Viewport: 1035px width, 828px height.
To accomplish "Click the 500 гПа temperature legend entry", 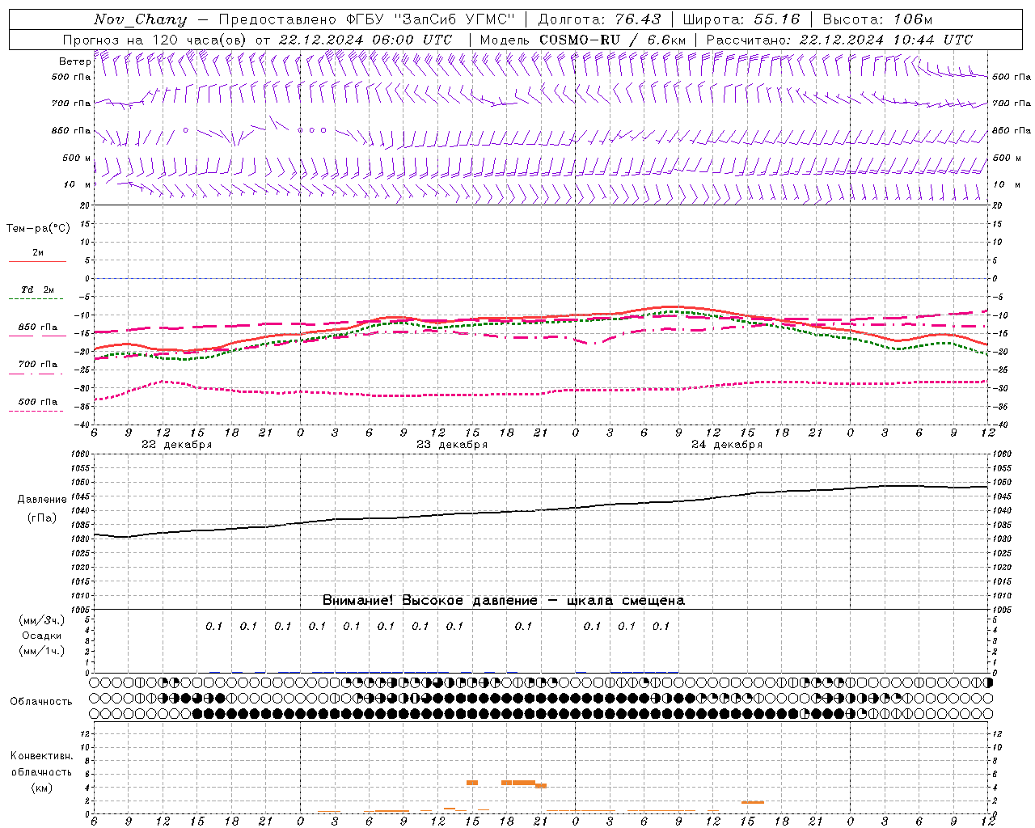I will [x=37, y=402].
